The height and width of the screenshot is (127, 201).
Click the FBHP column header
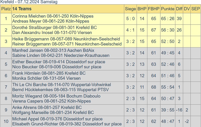click(154, 9)
